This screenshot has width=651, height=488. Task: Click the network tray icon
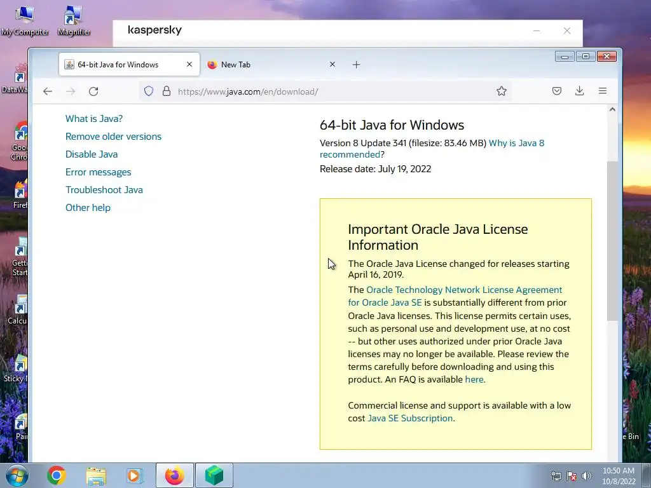click(x=556, y=476)
